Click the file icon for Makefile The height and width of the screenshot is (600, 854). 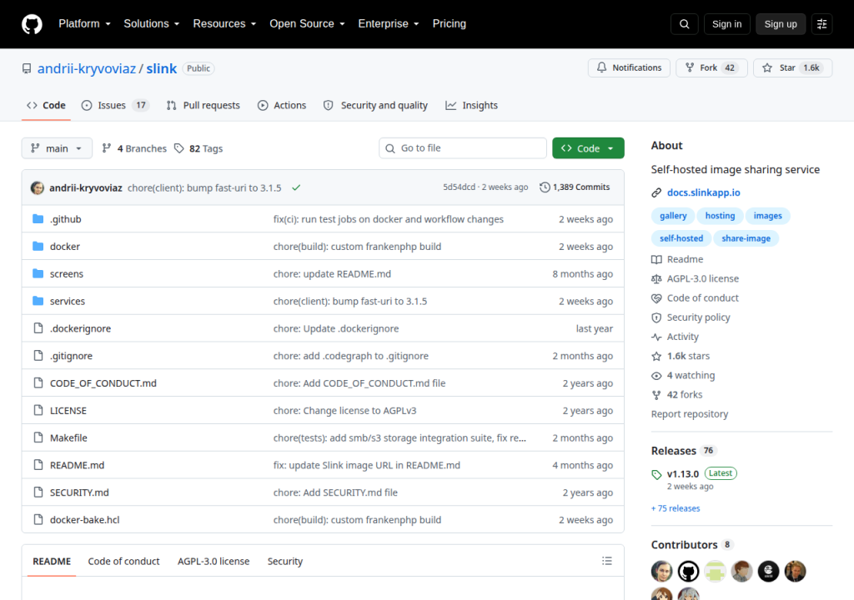coord(38,437)
